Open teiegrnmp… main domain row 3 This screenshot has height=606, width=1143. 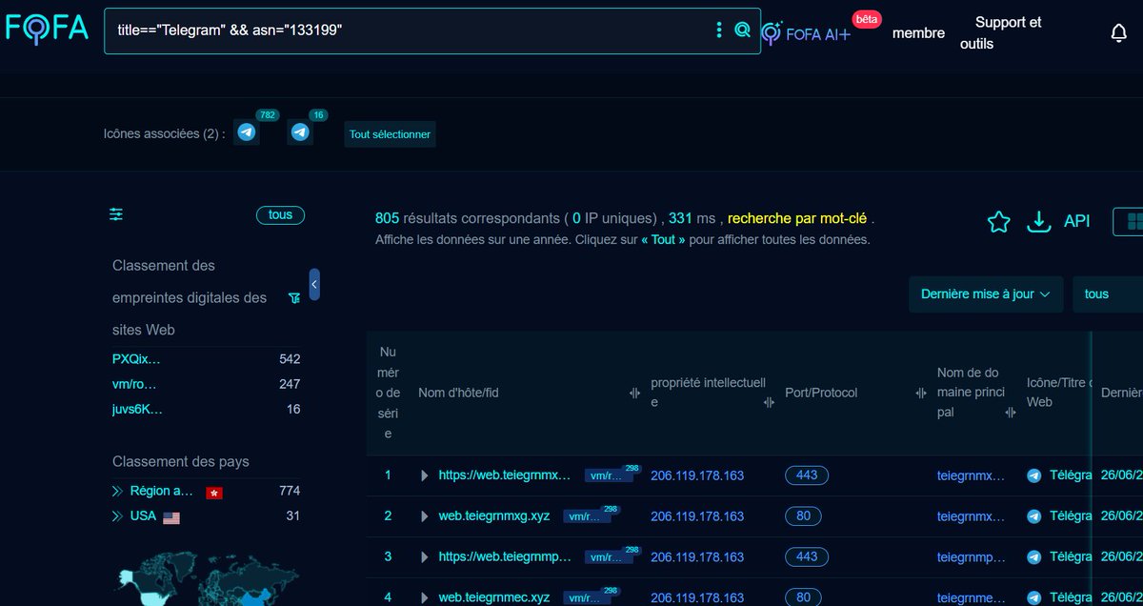pos(971,556)
